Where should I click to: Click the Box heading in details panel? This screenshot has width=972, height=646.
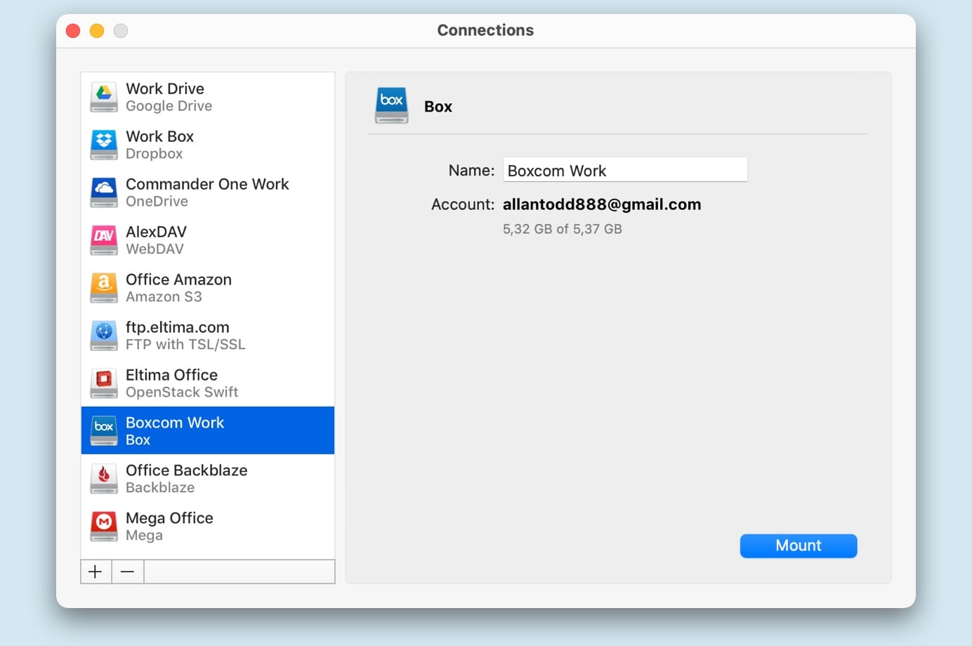[438, 107]
